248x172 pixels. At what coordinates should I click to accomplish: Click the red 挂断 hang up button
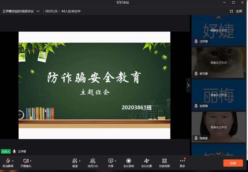click(x=233, y=163)
